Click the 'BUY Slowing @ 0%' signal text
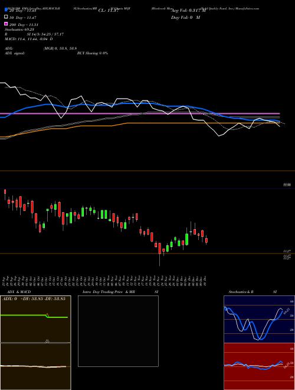 coord(93,53)
